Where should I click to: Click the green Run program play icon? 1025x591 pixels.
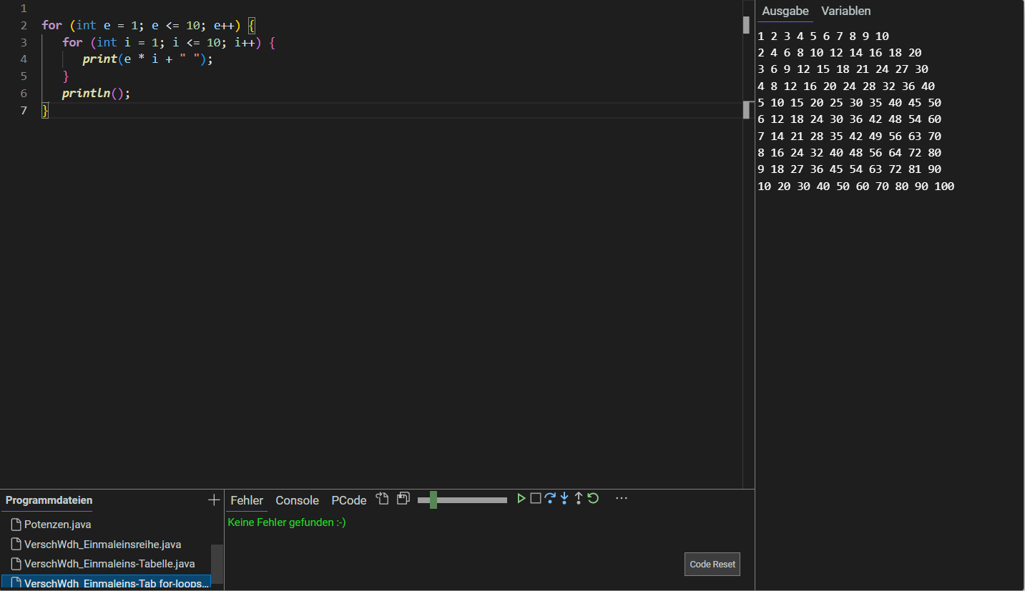521,498
